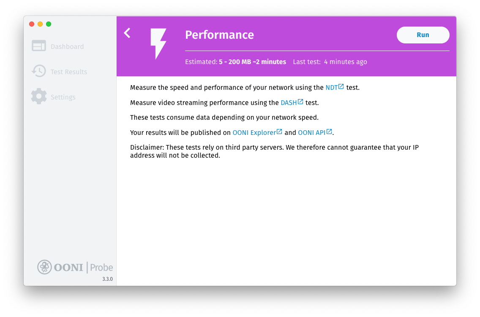Click the external-link icon beside DASH
The image size is (480, 317).
coord(300,102)
